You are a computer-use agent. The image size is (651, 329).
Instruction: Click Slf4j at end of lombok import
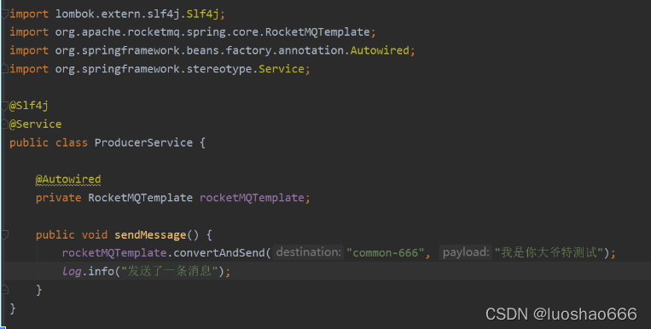coord(202,14)
